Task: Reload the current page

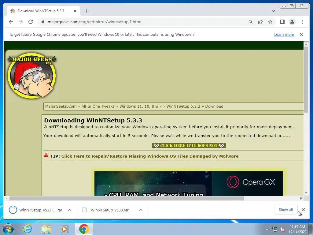Action: pos(31,22)
